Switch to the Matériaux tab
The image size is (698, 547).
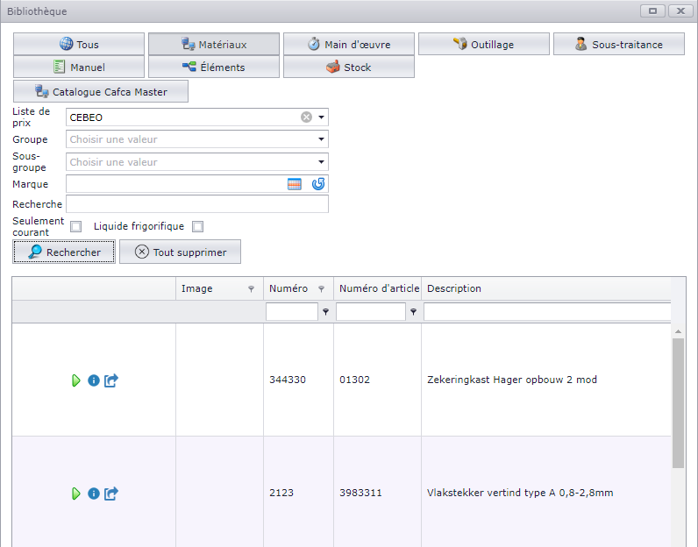pos(214,44)
